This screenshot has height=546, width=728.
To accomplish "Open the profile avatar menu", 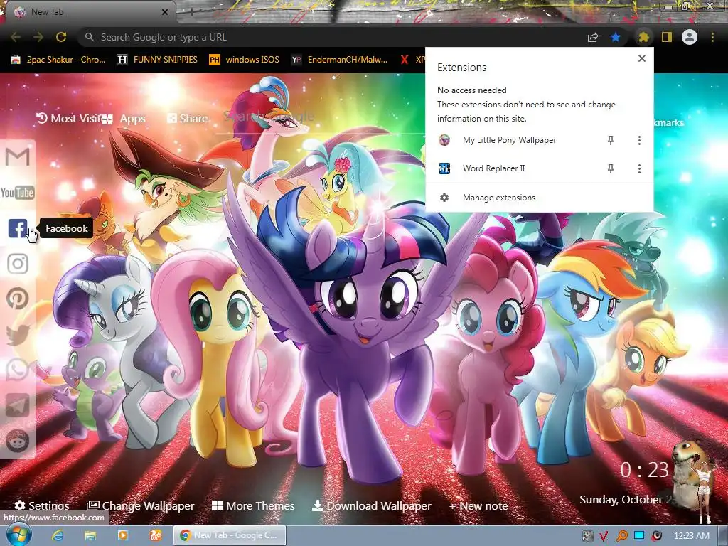I will tap(690, 37).
